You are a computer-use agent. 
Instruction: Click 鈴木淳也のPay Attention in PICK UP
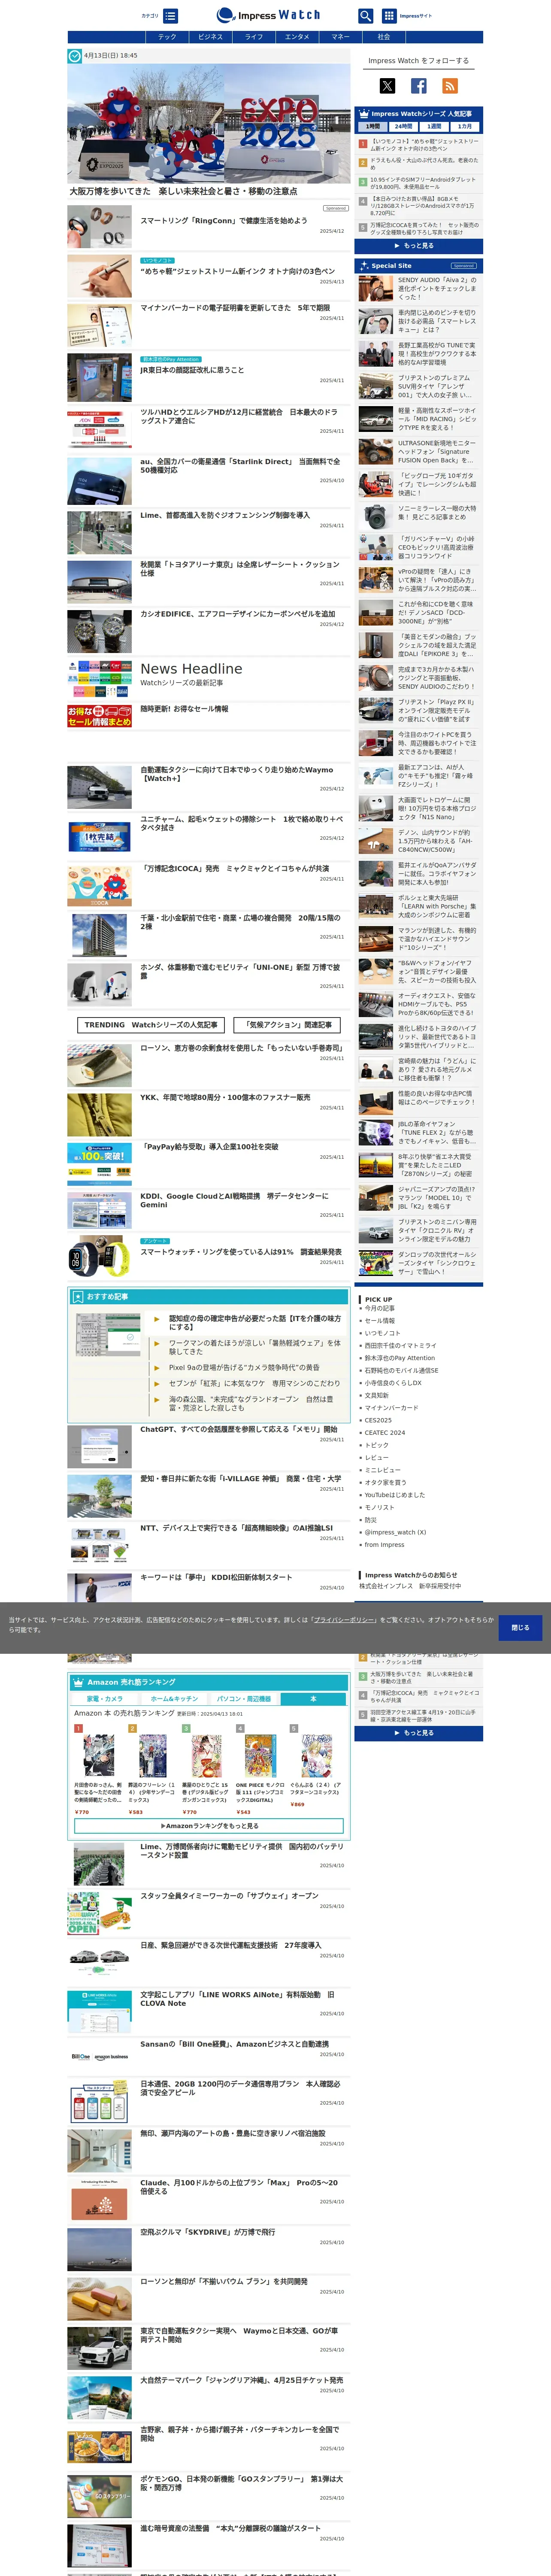(400, 1358)
